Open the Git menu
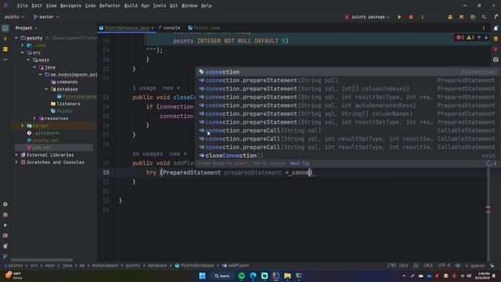 click(x=174, y=5)
